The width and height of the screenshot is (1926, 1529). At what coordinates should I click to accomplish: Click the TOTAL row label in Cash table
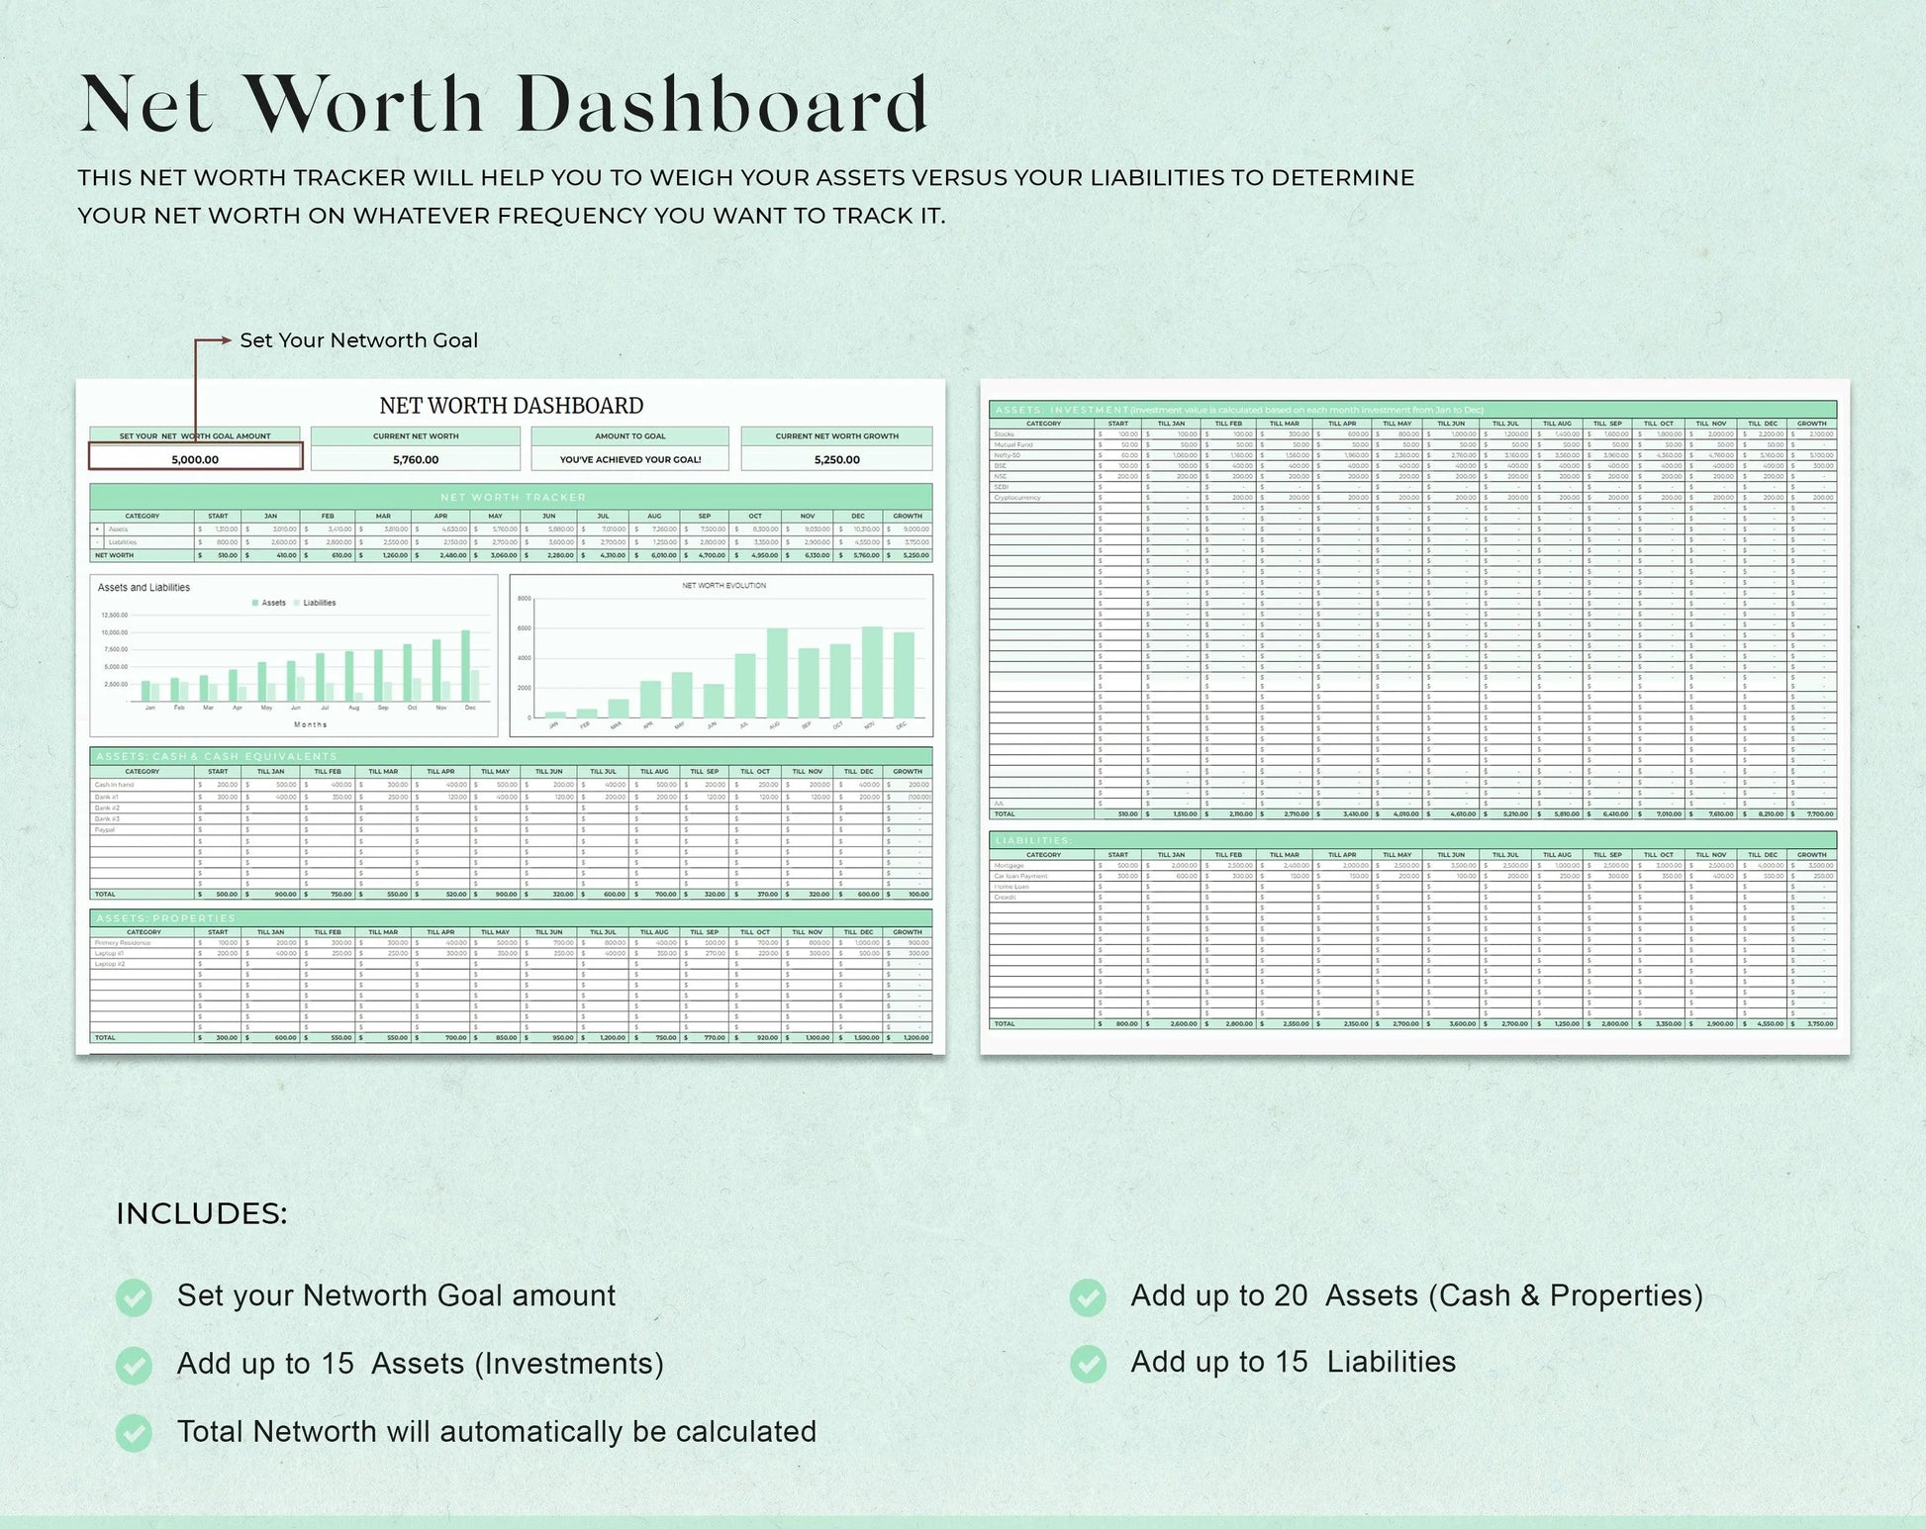tap(105, 894)
